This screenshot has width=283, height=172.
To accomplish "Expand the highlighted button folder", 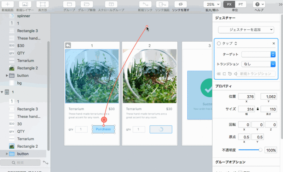I will click(7, 154).
